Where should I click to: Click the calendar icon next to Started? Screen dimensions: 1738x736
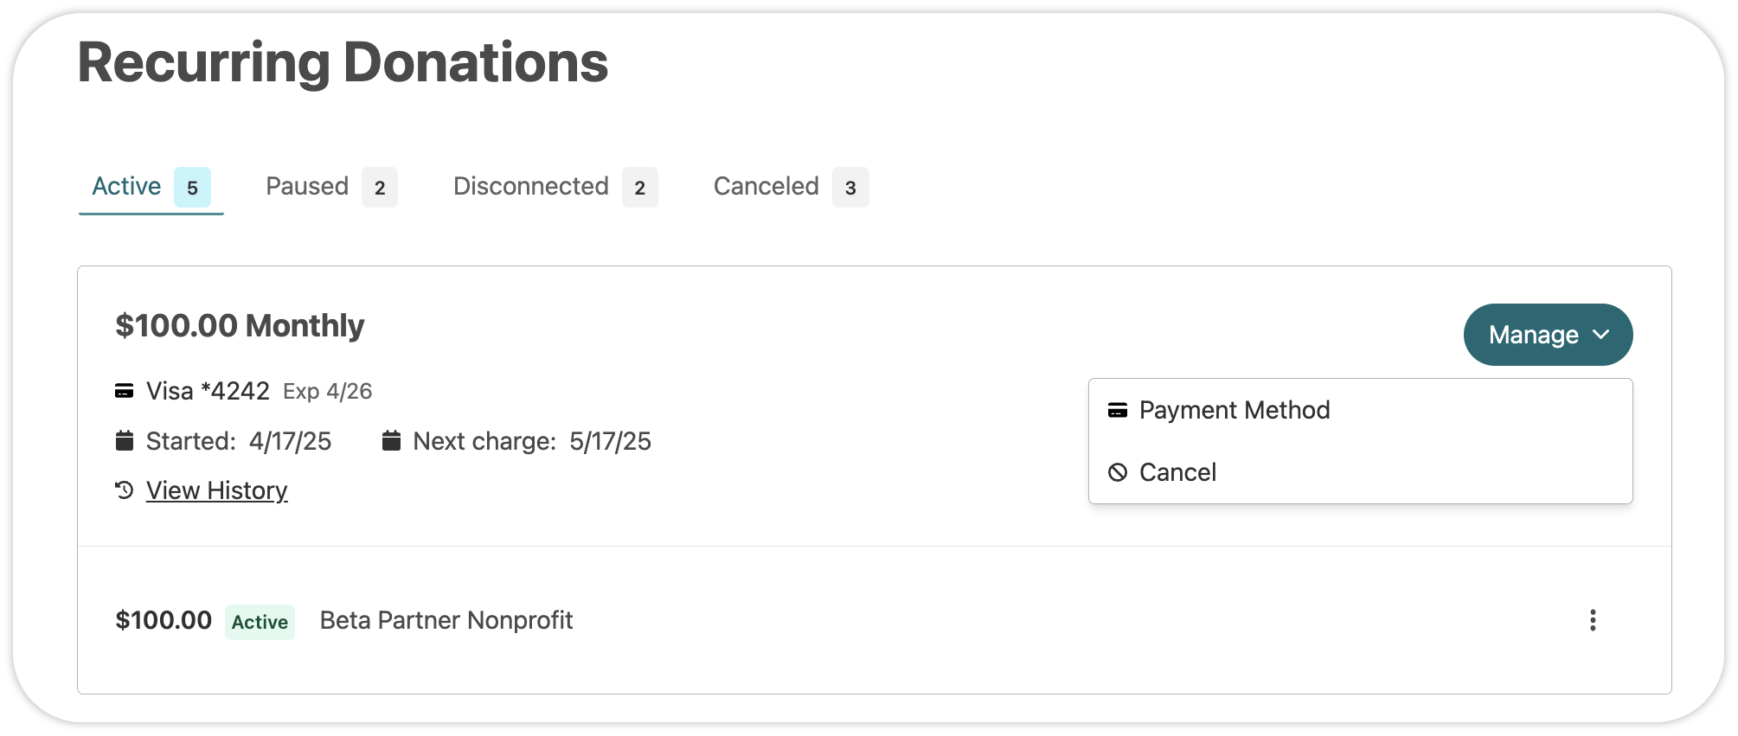125,441
